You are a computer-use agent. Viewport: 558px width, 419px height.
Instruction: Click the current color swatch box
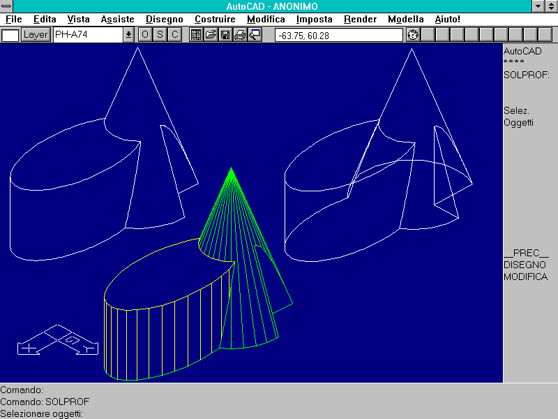[x=10, y=36]
